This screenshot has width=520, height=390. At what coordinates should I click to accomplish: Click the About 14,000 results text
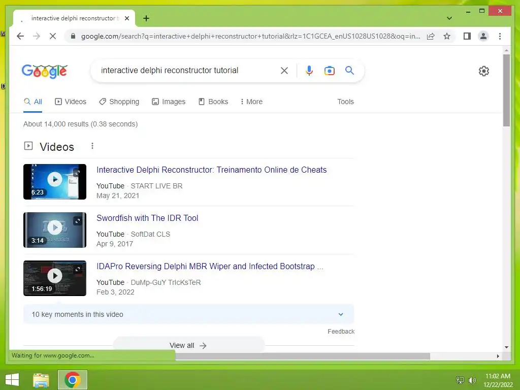(80, 124)
